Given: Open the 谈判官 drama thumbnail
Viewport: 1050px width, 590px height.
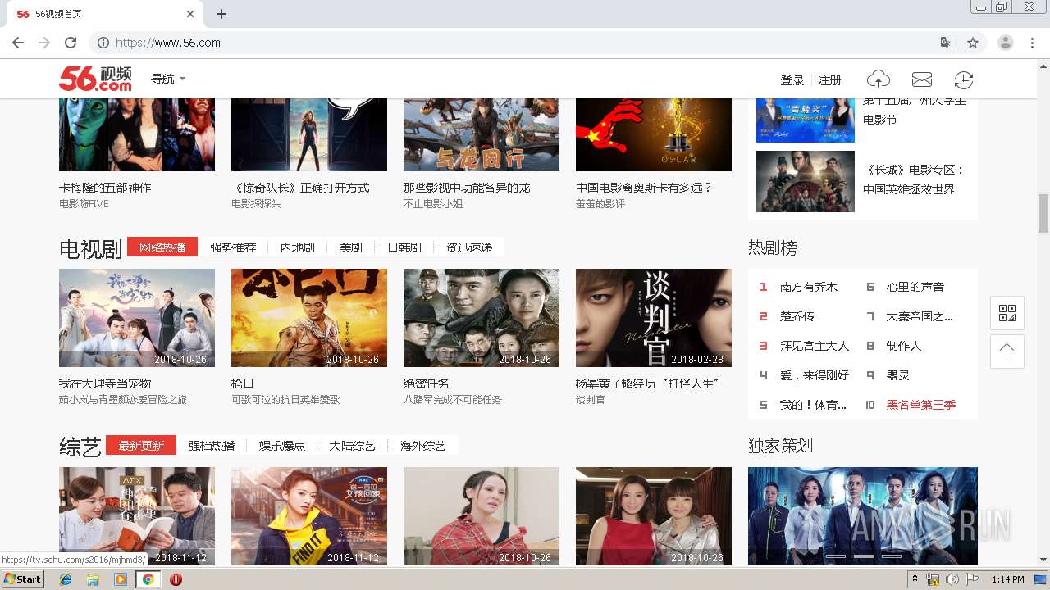Looking at the screenshot, I should click(x=654, y=318).
